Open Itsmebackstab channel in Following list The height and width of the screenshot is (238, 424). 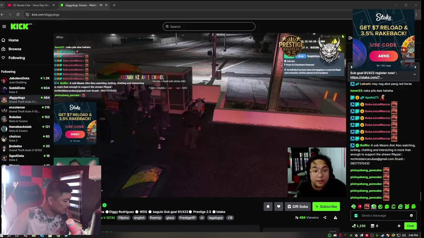pos(26,129)
